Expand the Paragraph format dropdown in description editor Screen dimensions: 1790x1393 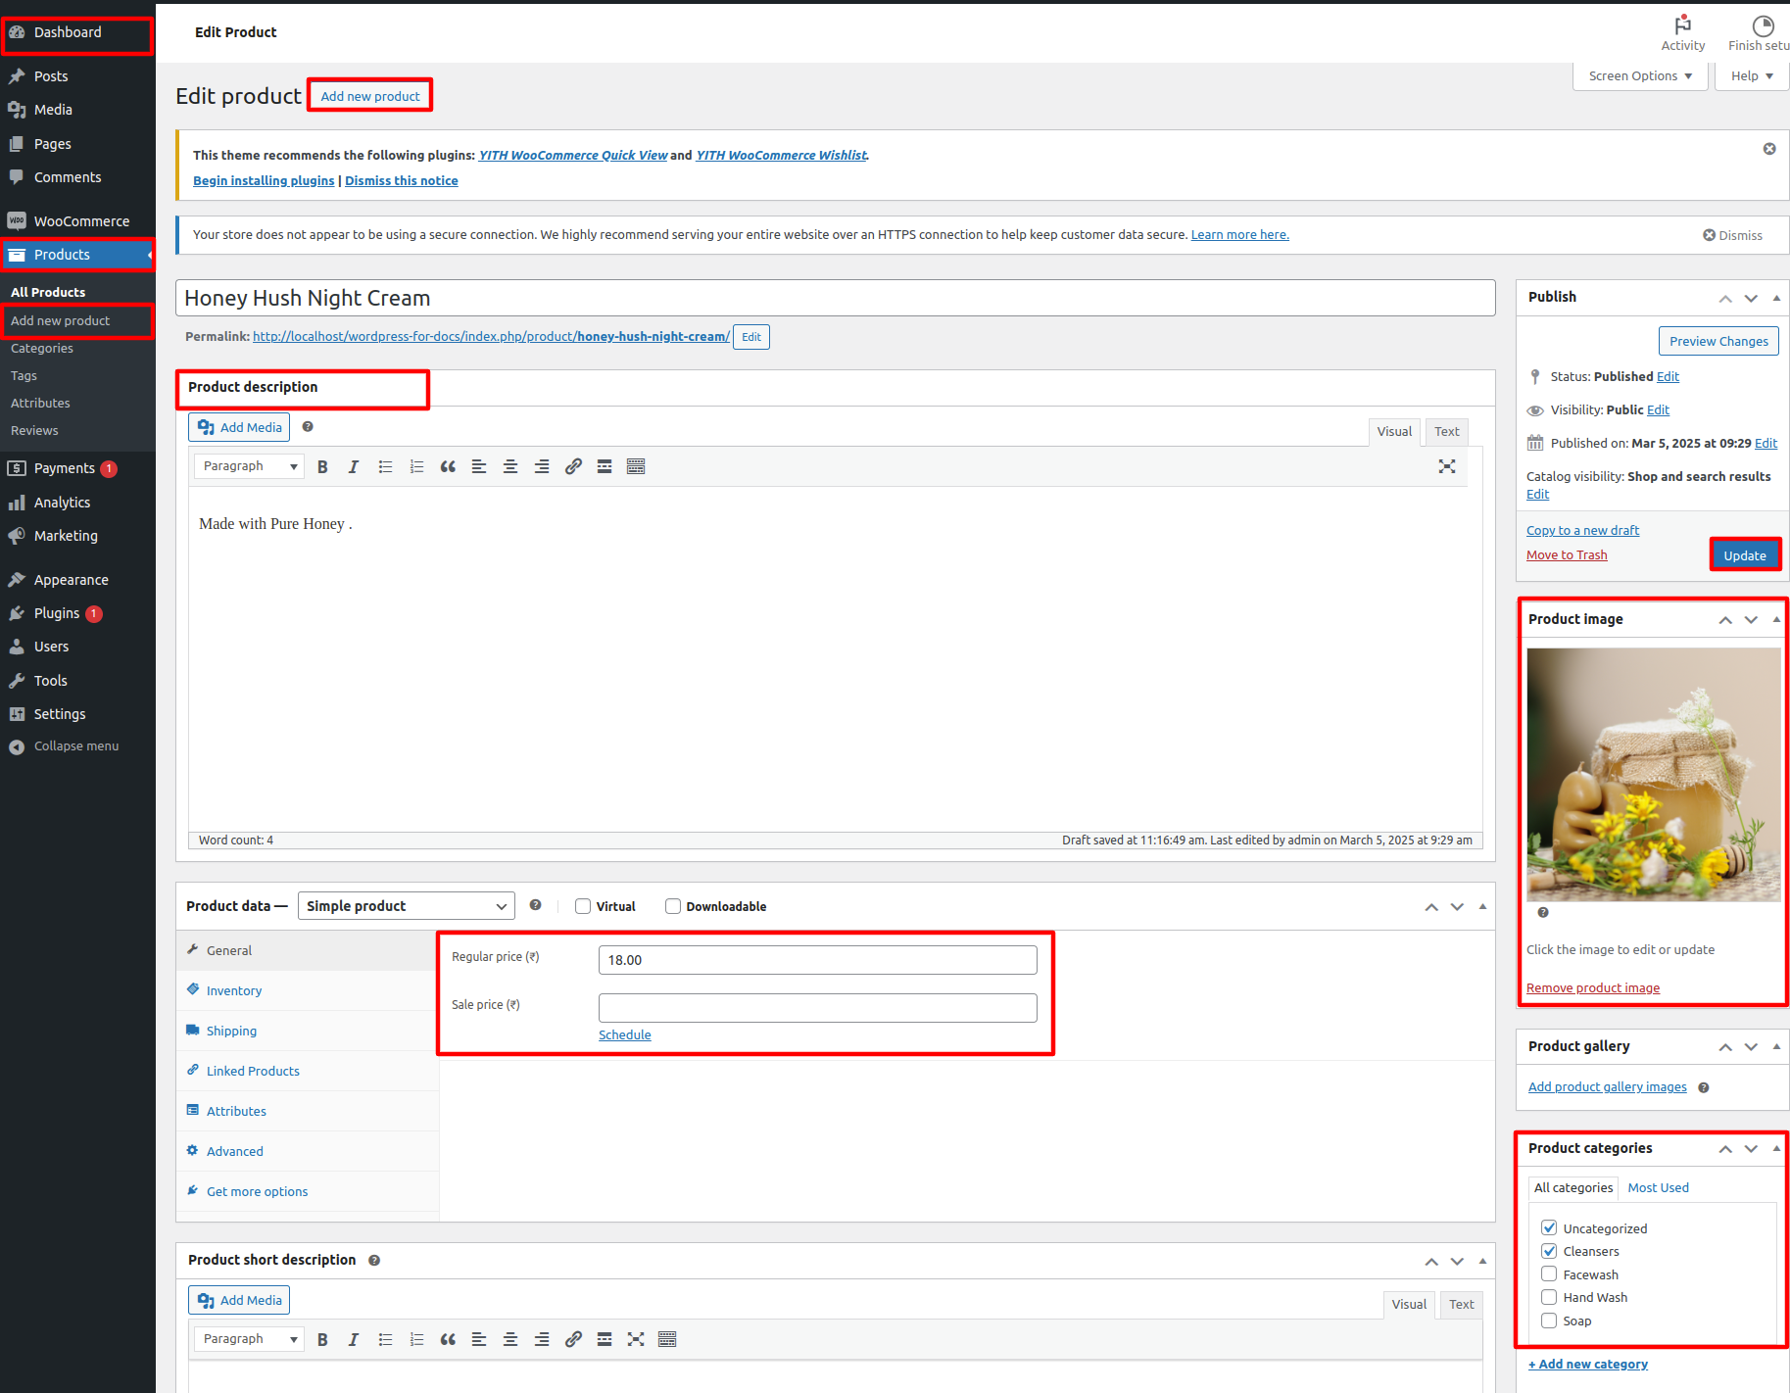pos(249,467)
